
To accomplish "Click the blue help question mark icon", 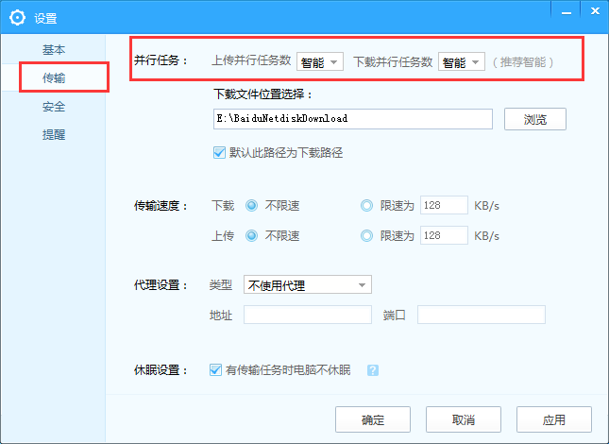I will [x=372, y=370].
